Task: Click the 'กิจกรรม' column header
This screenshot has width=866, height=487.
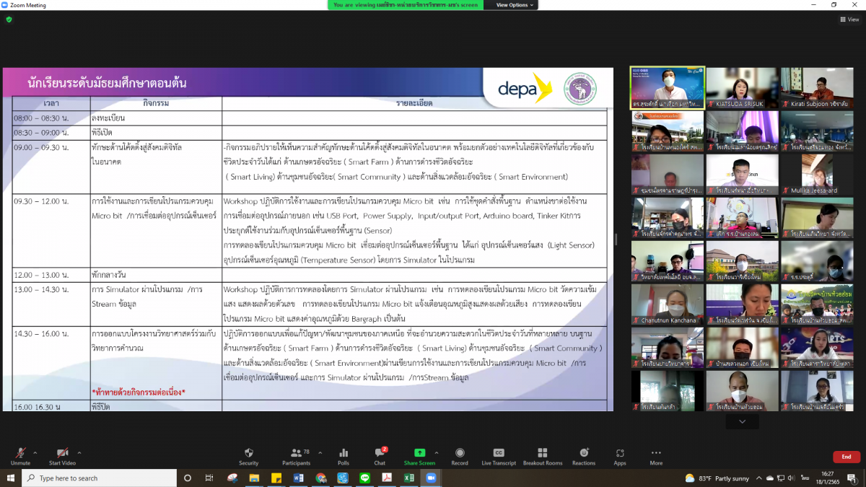Action: click(156, 103)
